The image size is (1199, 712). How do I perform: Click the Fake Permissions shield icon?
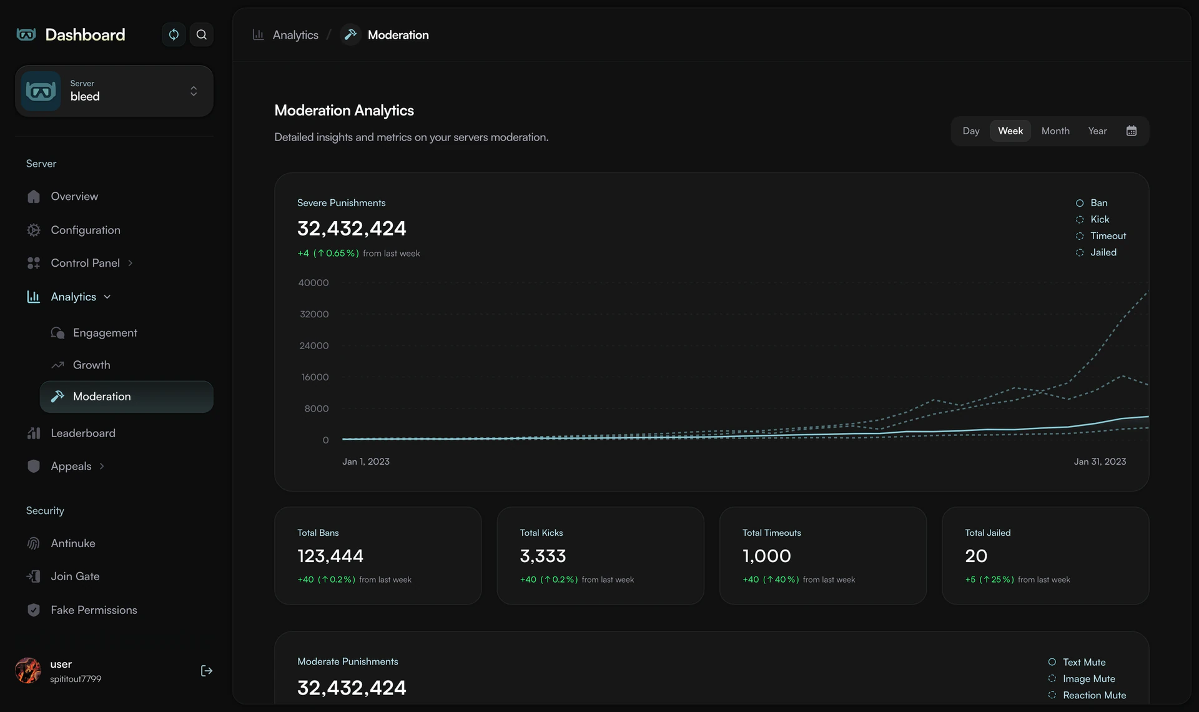point(34,610)
